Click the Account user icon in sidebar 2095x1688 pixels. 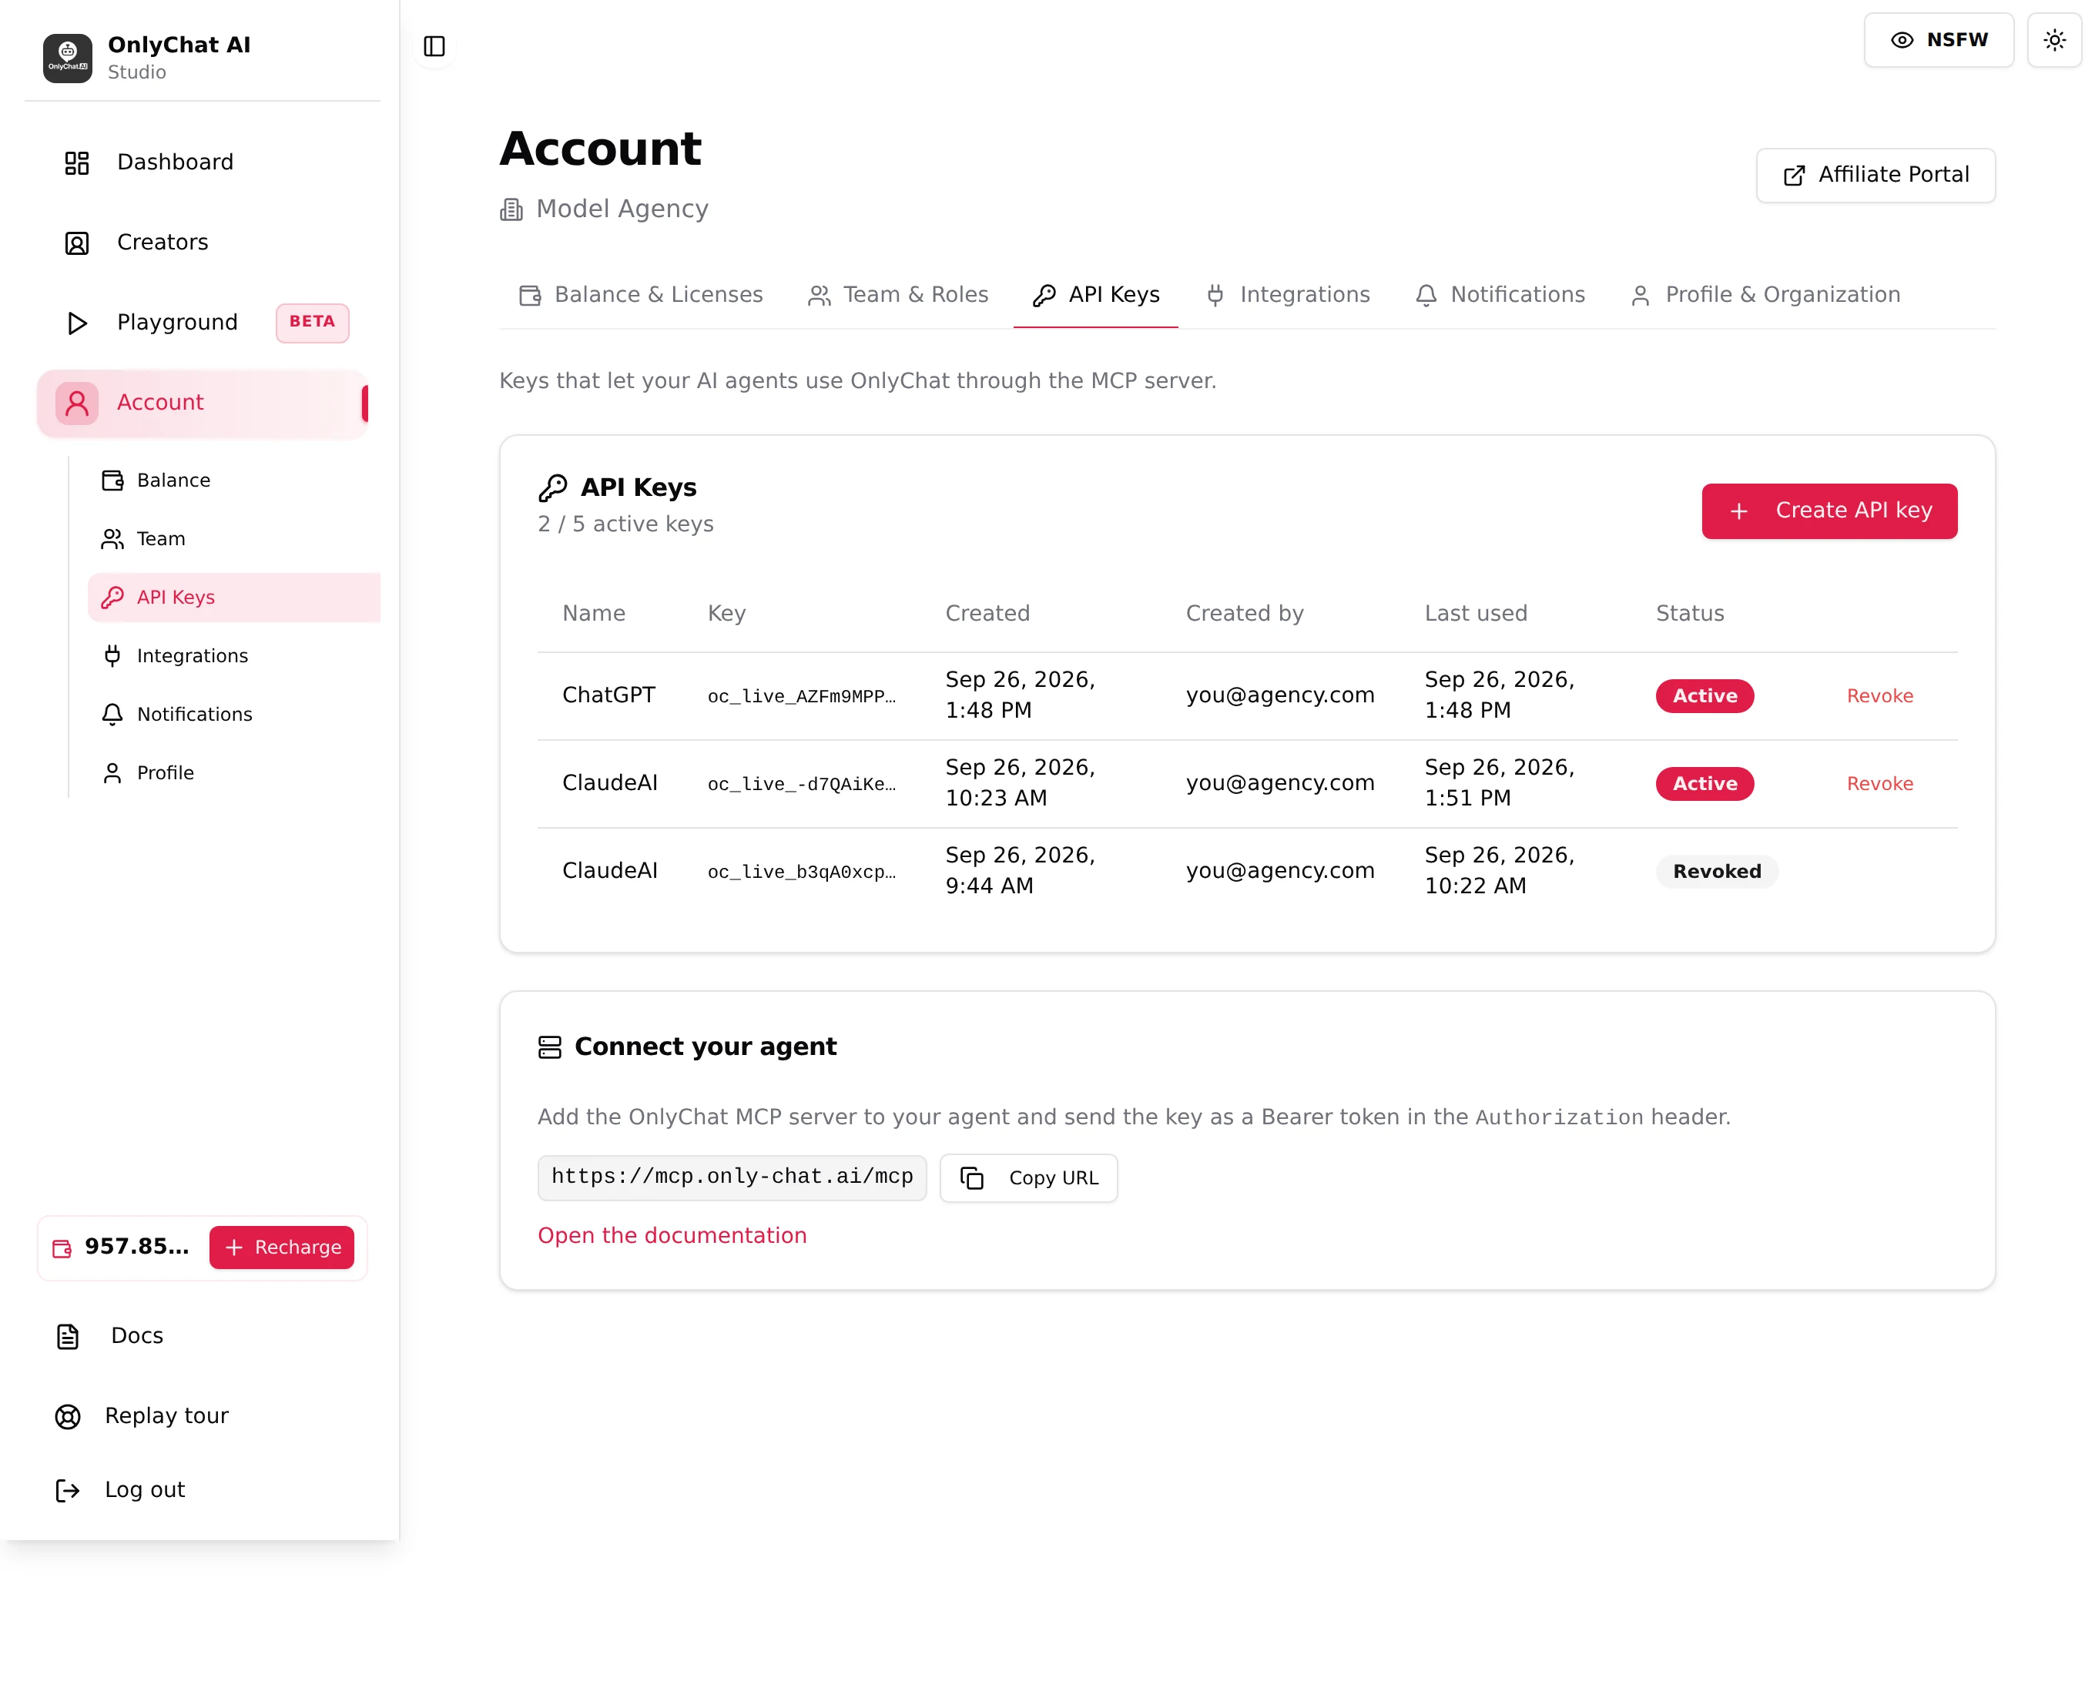tap(77, 403)
